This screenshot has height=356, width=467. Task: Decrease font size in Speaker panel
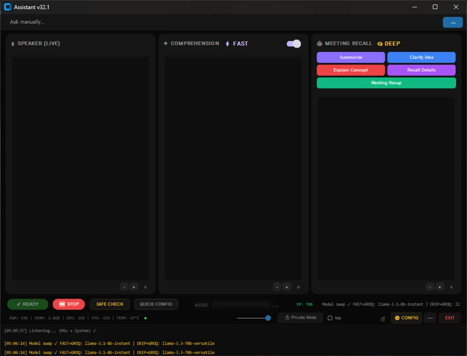click(x=124, y=287)
